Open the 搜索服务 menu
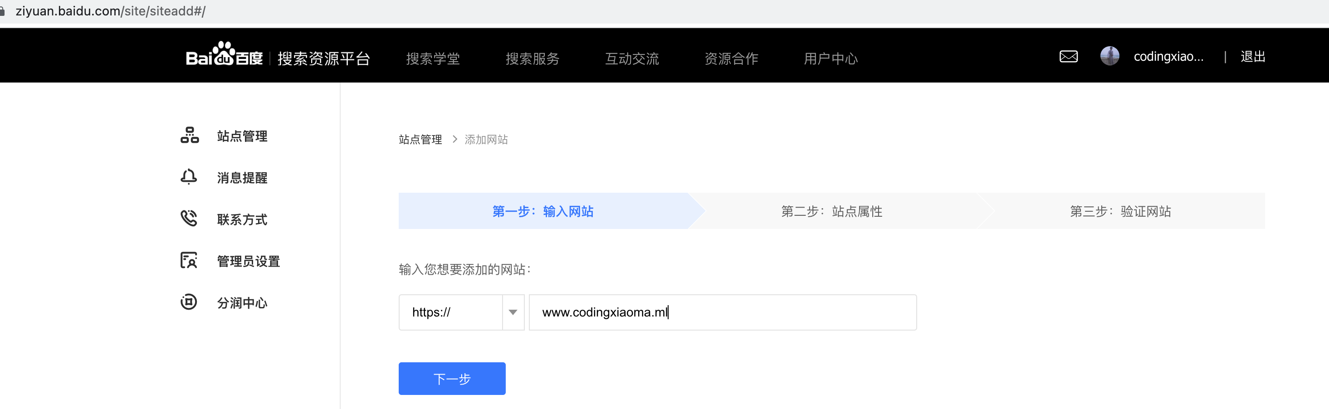The image size is (1329, 409). click(533, 58)
